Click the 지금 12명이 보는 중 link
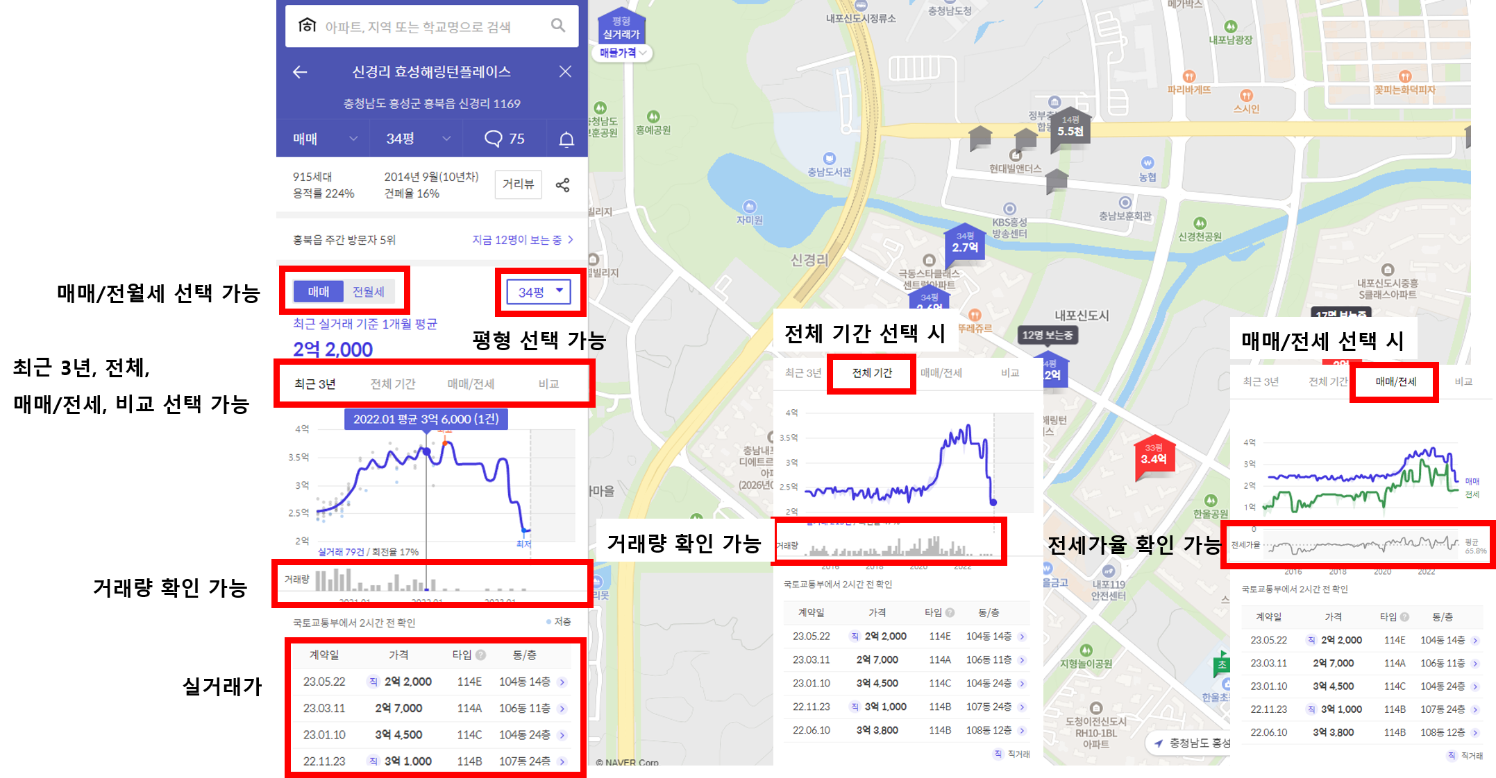Viewport: 1496px width, 778px height. (519, 239)
